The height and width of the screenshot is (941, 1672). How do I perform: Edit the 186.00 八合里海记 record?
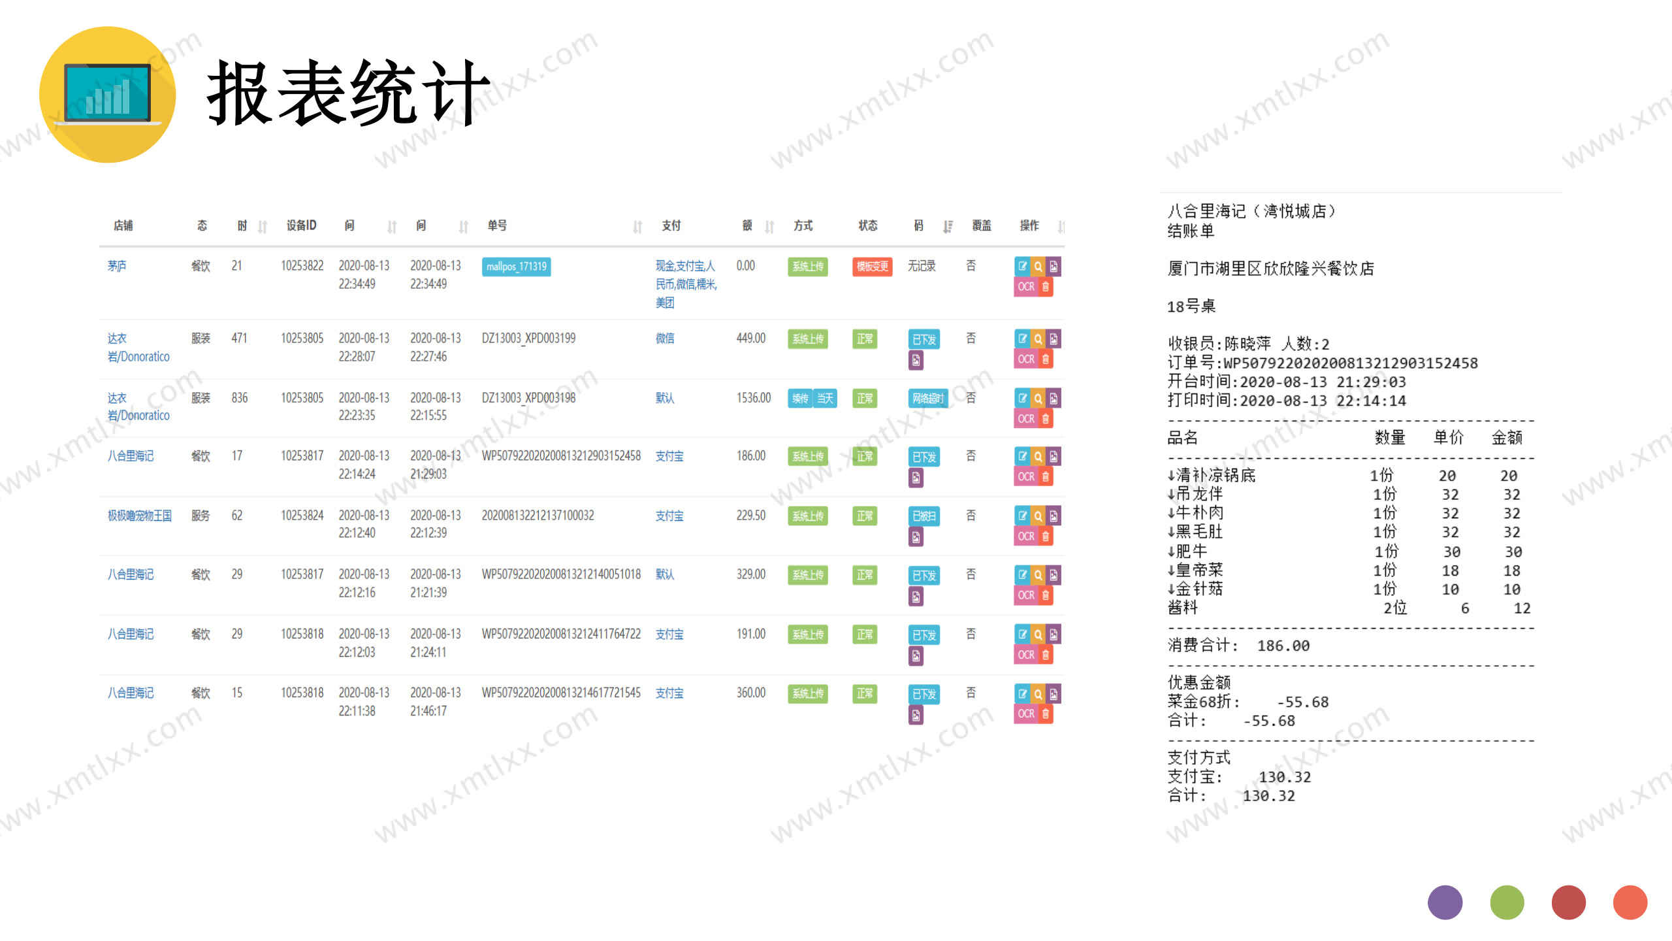(1022, 456)
